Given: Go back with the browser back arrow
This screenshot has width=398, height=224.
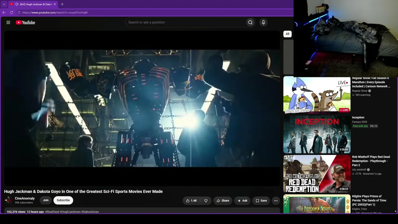Looking at the screenshot, I should coord(4,12).
